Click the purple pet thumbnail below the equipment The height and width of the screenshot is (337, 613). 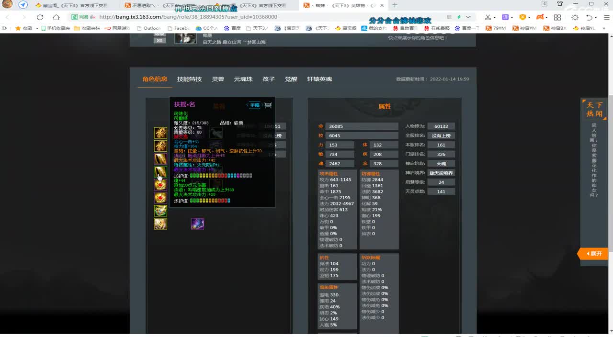[197, 224]
